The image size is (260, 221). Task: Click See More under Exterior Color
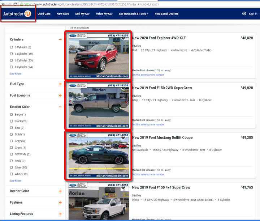[16, 180]
